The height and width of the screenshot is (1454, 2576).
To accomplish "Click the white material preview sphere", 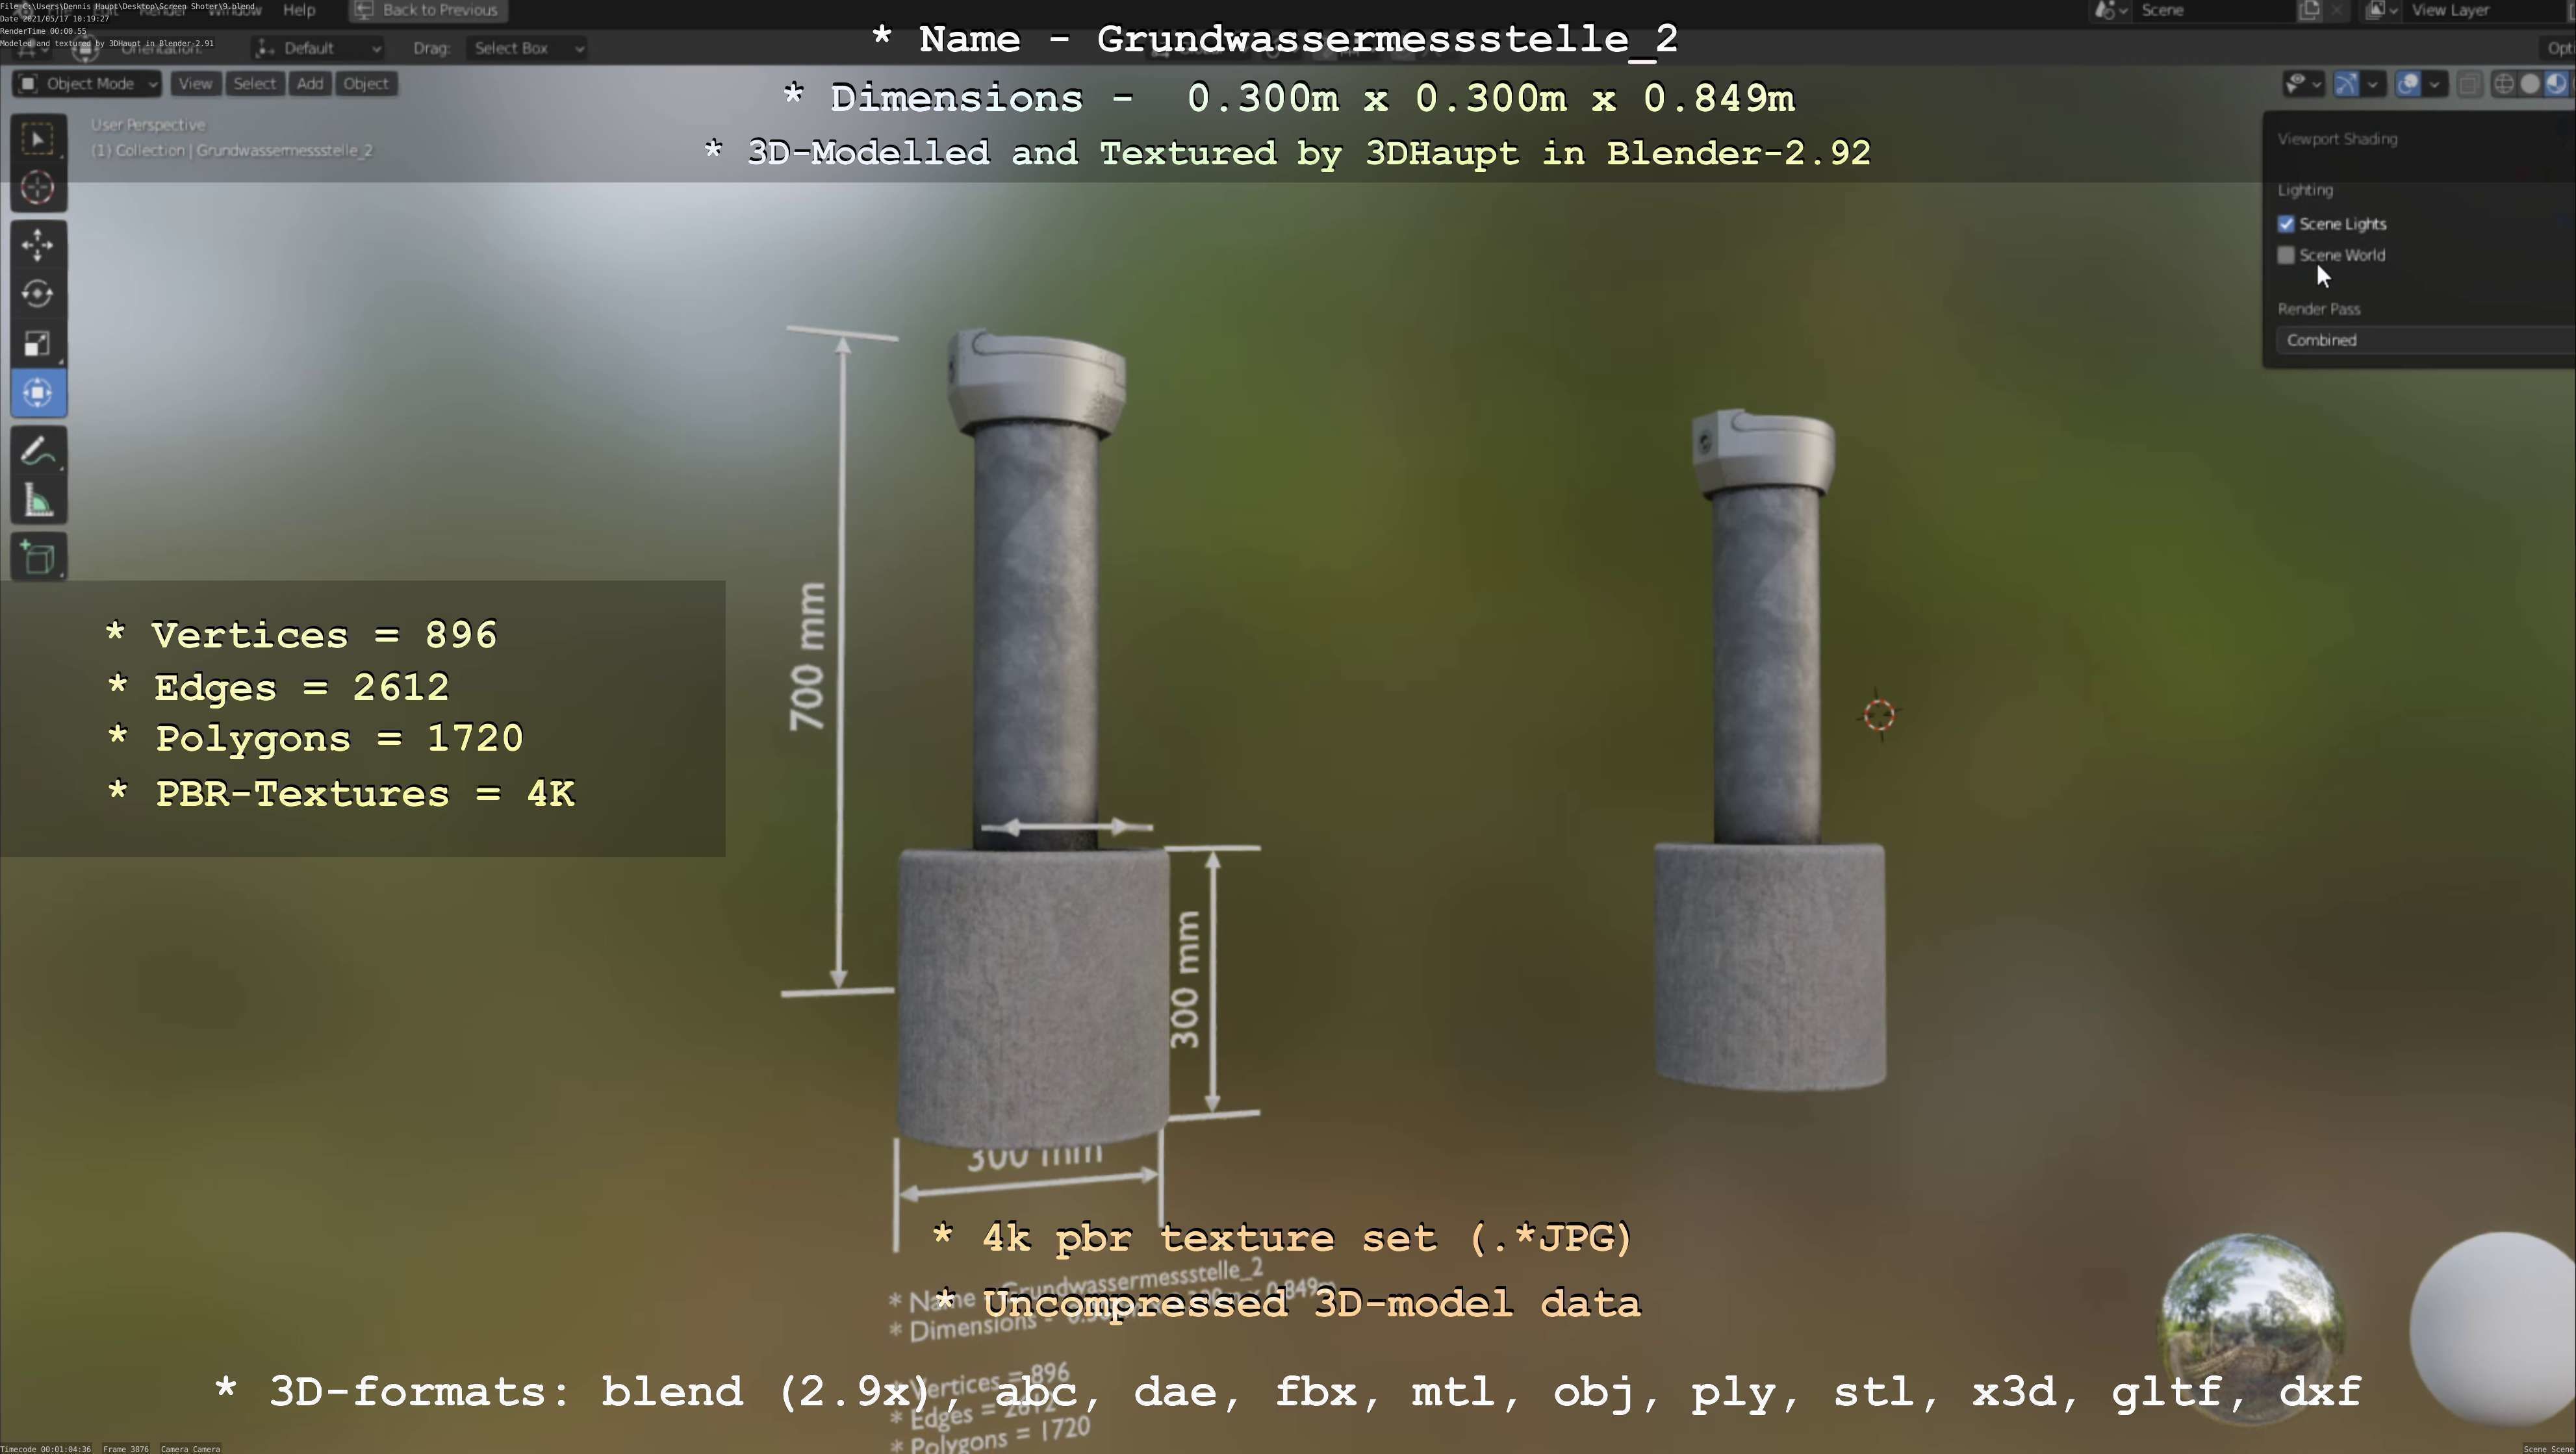I will click(2494, 1329).
